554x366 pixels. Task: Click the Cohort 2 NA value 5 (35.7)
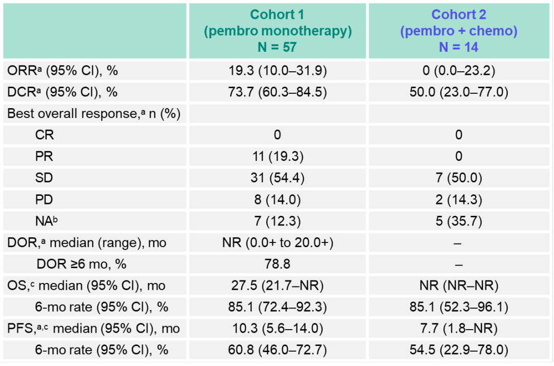[459, 221]
